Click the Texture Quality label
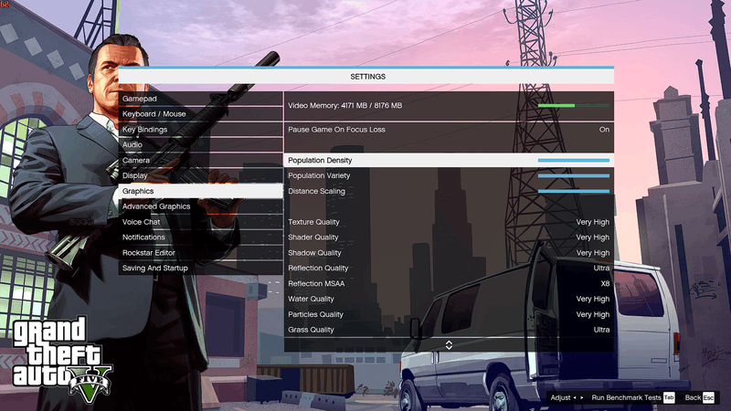This screenshot has height=411, width=731. (313, 222)
